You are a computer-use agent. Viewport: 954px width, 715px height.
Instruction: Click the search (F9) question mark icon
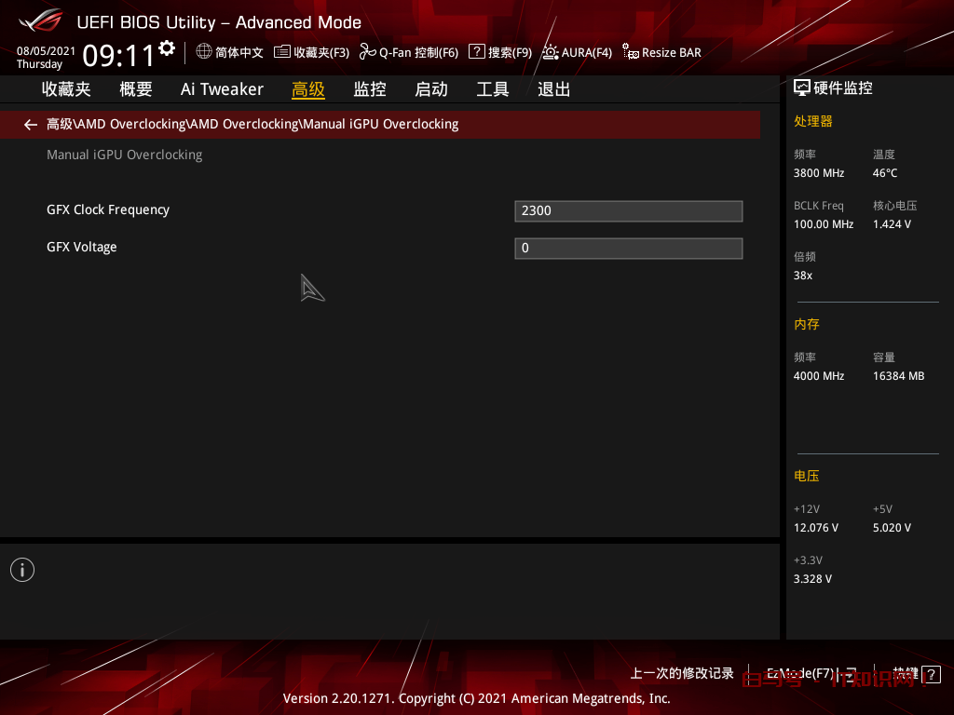tap(476, 52)
